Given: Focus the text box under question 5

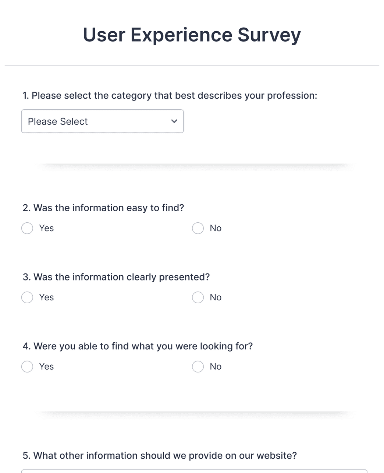Looking at the screenshot, I should click(194, 471).
